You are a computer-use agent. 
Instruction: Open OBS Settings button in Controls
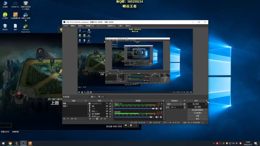click(197, 116)
